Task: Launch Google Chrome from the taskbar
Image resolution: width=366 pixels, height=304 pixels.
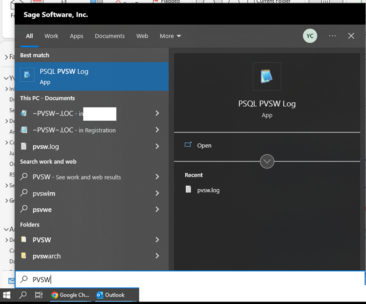Action: [x=71, y=295]
